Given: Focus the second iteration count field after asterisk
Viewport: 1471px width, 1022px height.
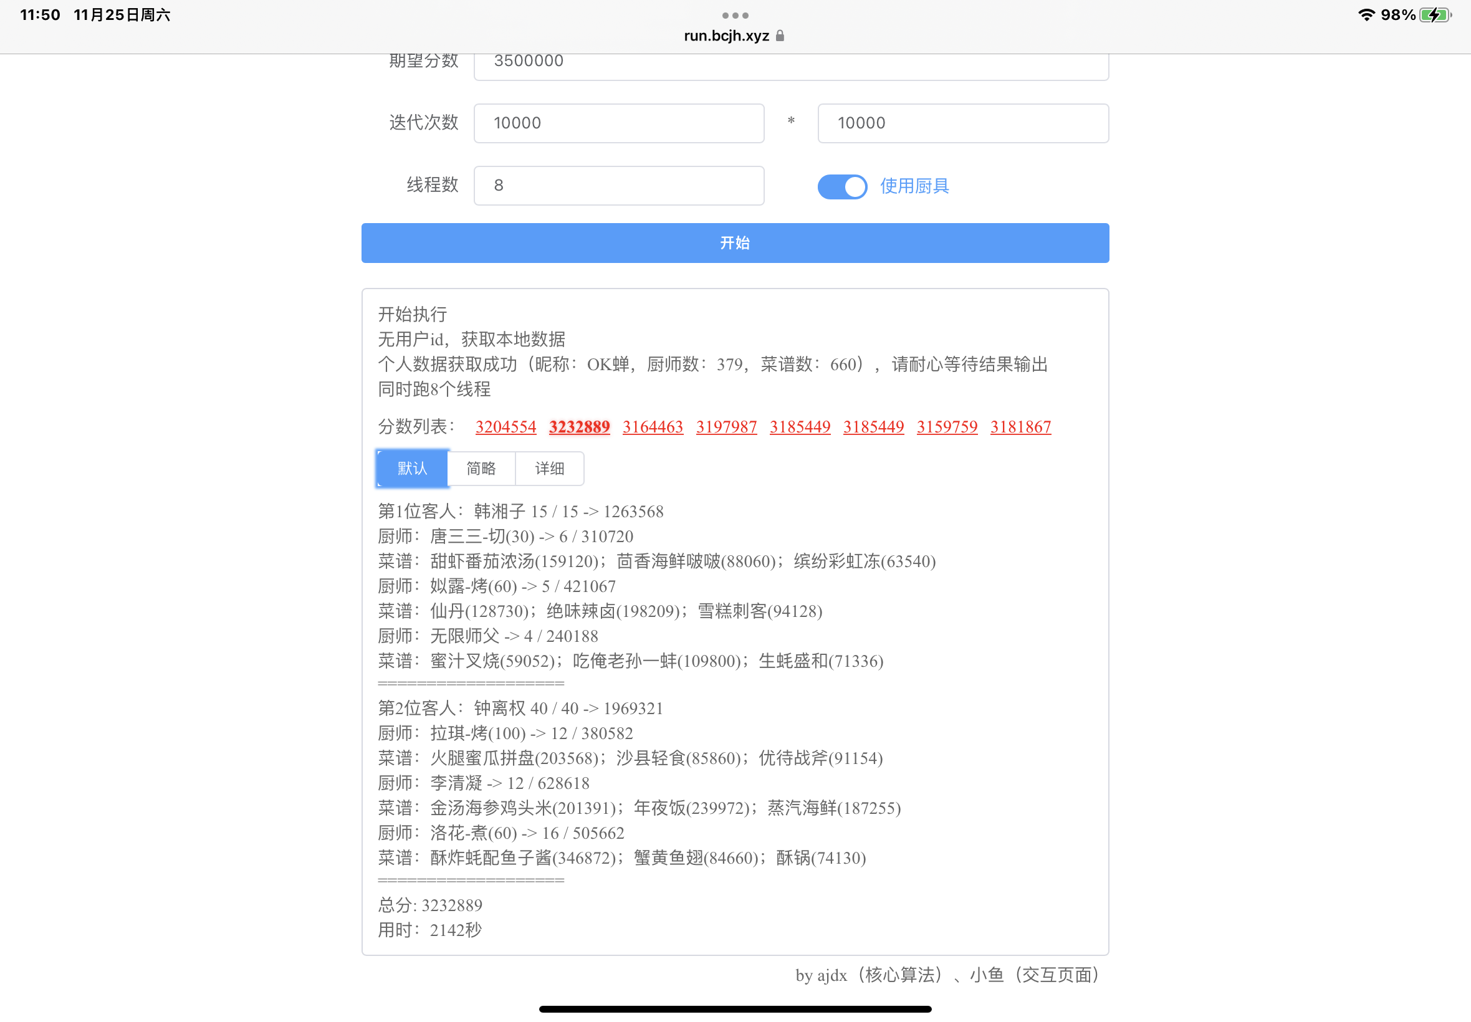Looking at the screenshot, I should coord(962,123).
